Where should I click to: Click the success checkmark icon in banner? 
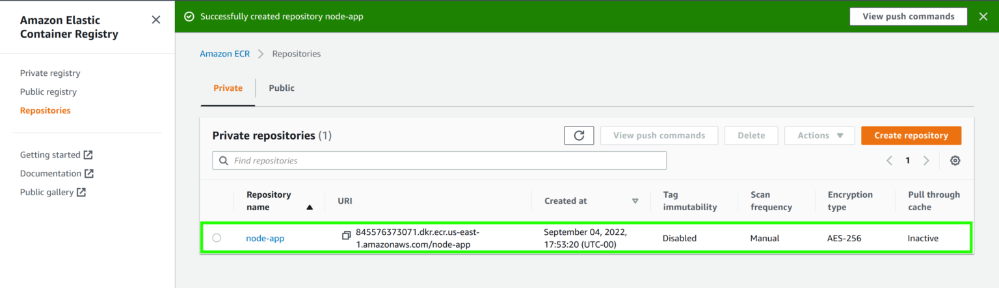click(189, 17)
